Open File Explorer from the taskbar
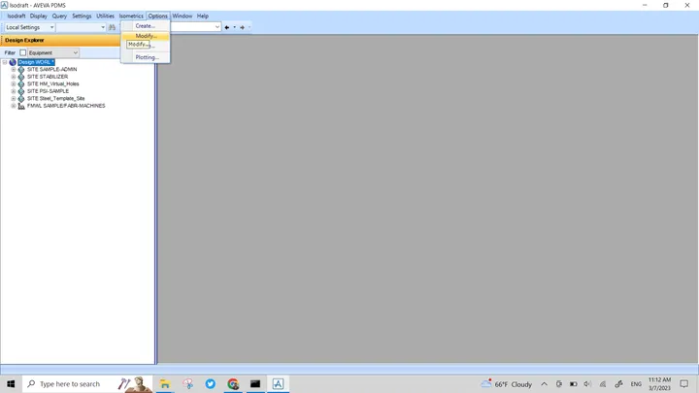Viewport: 699px width, 393px height. click(165, 383)
